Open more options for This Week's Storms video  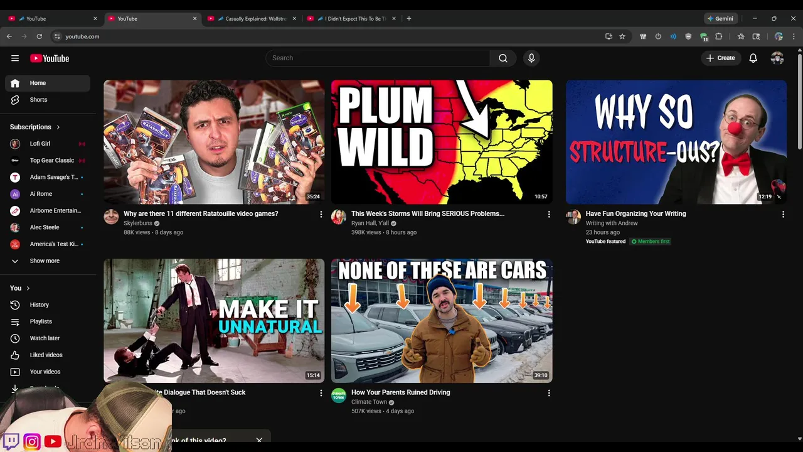click(x=549, y=215)
